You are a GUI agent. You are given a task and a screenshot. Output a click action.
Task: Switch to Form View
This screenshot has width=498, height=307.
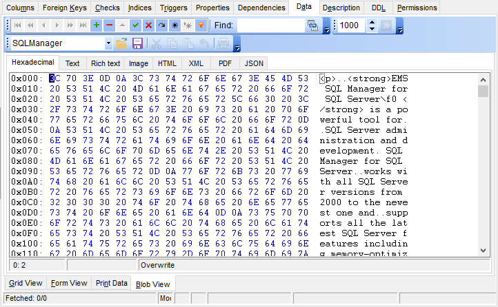[x=69, y=283]
